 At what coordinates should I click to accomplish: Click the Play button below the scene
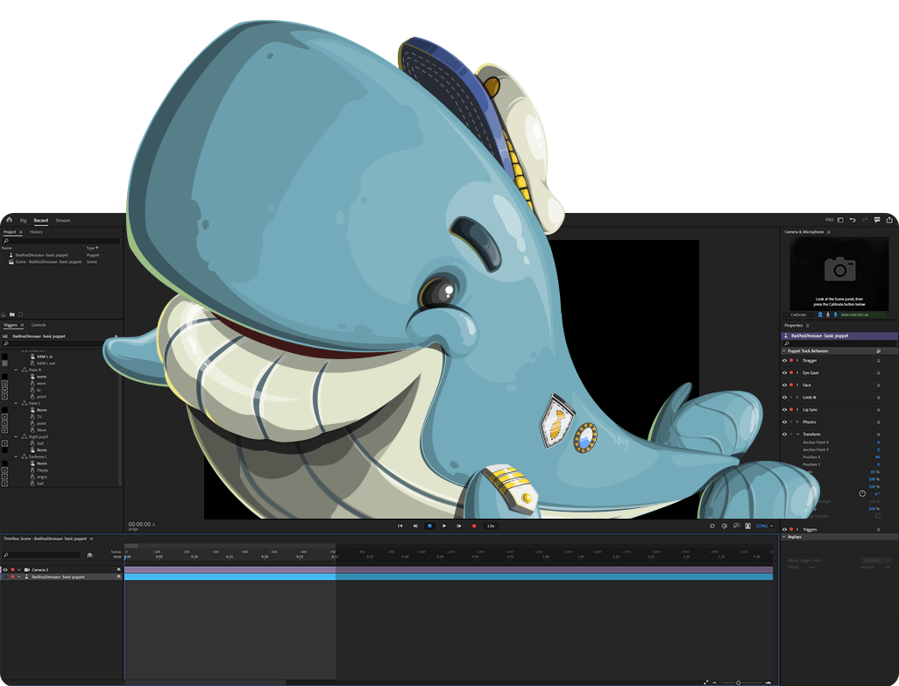pyautogui.click(x=444, y=526)
